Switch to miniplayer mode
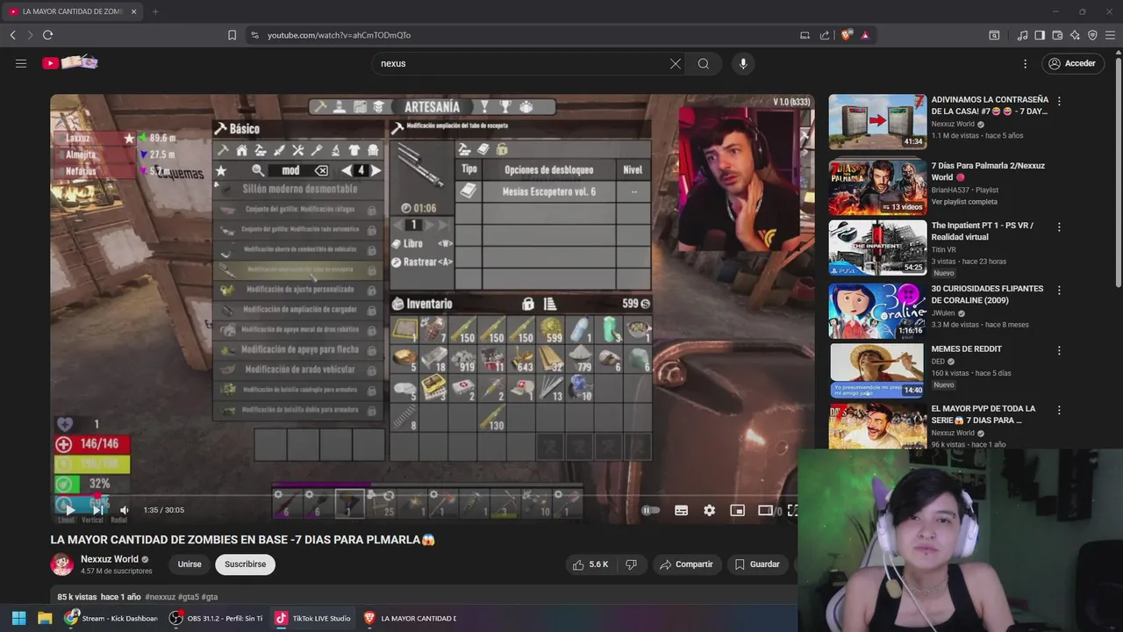This screenshot has height=632, width=1123. tap(737, 510)
